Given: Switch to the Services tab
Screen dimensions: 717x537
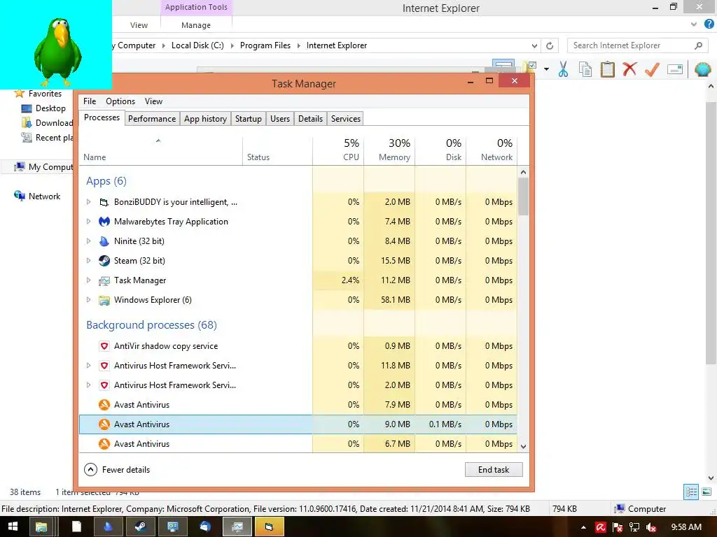Looking at the screenshot, I should pyautogui.click(x=346, y=119).
